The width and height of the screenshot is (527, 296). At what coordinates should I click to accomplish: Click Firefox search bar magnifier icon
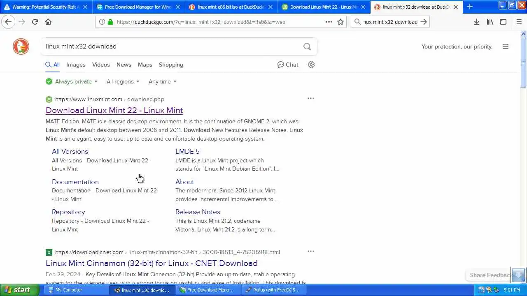(357, 22)
